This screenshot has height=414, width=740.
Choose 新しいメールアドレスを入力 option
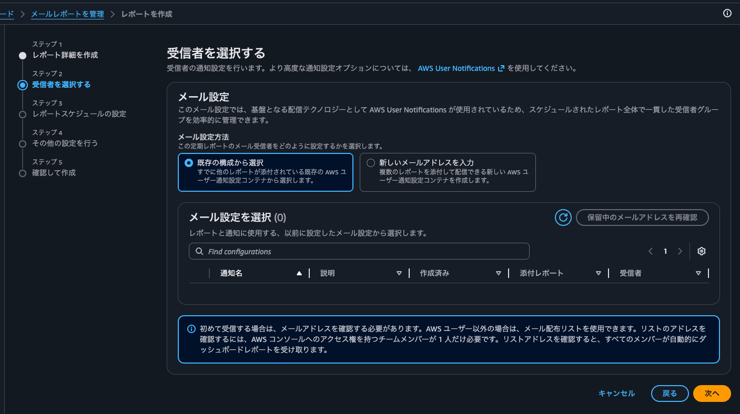pyautogui.click(x=371, y=163)
